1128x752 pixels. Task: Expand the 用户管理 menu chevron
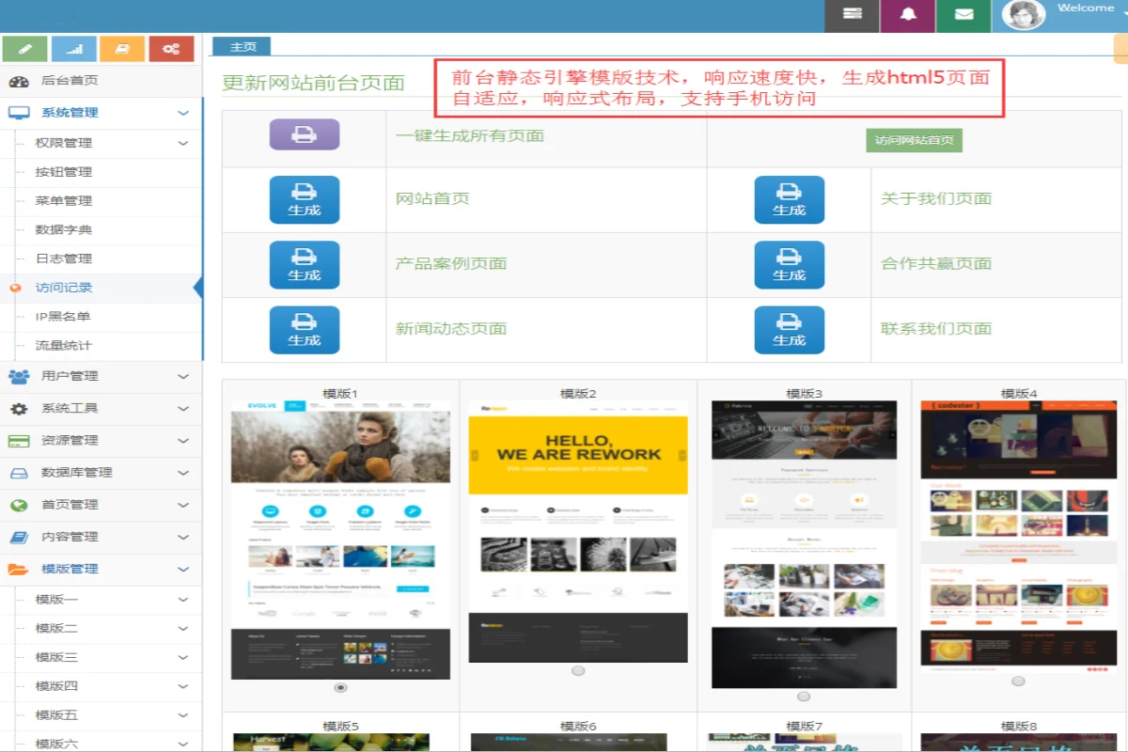point(183,376)
